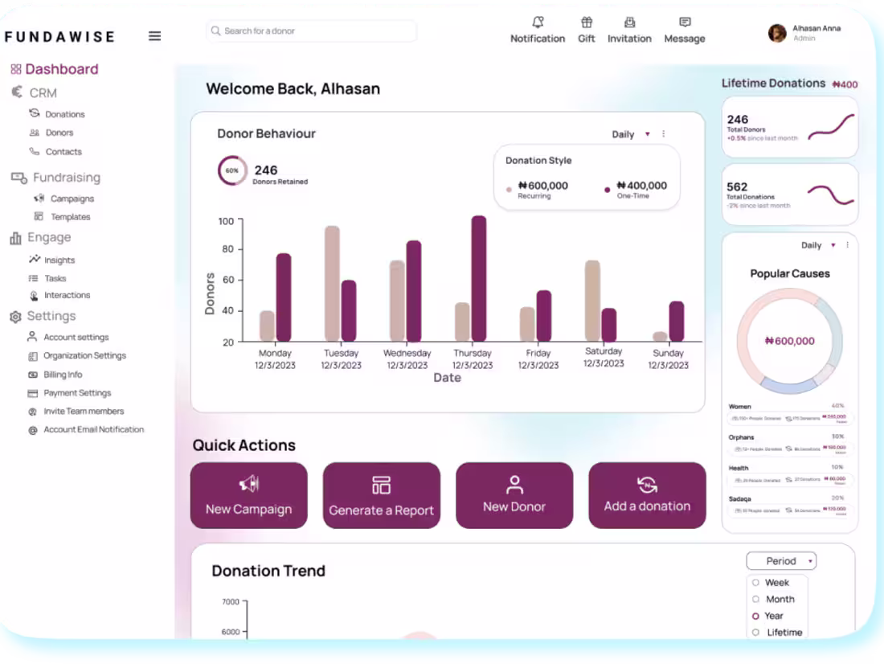Open the Message icon
The width and height of the screenshot is (884, 664).
(x=684, y=23)
